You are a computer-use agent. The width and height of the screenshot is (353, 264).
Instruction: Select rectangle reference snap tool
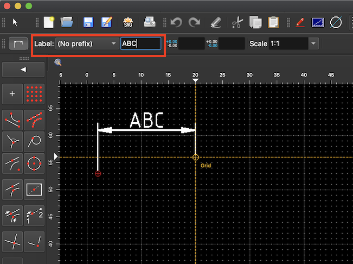pos(34,190)
